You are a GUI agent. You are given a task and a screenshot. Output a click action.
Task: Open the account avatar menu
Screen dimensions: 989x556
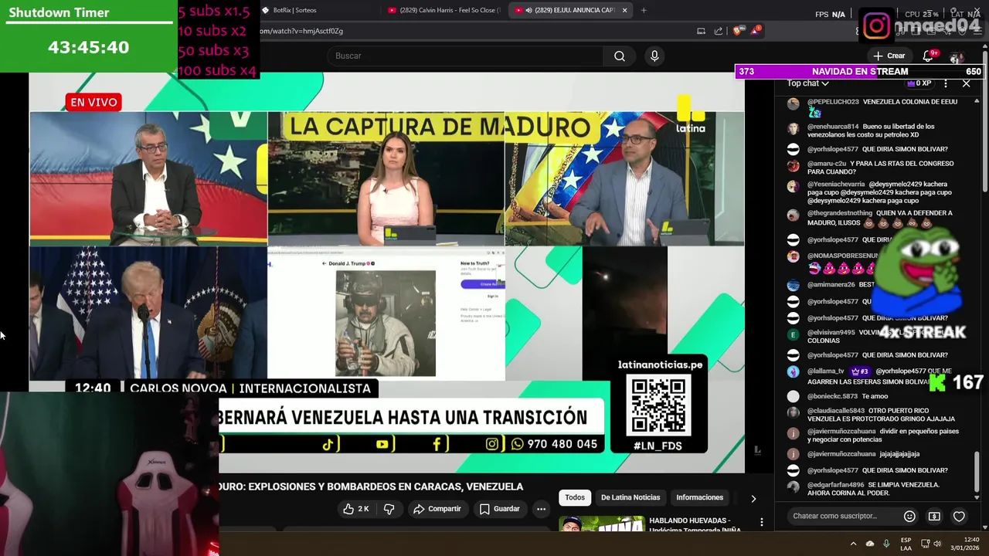coord(957,57)
